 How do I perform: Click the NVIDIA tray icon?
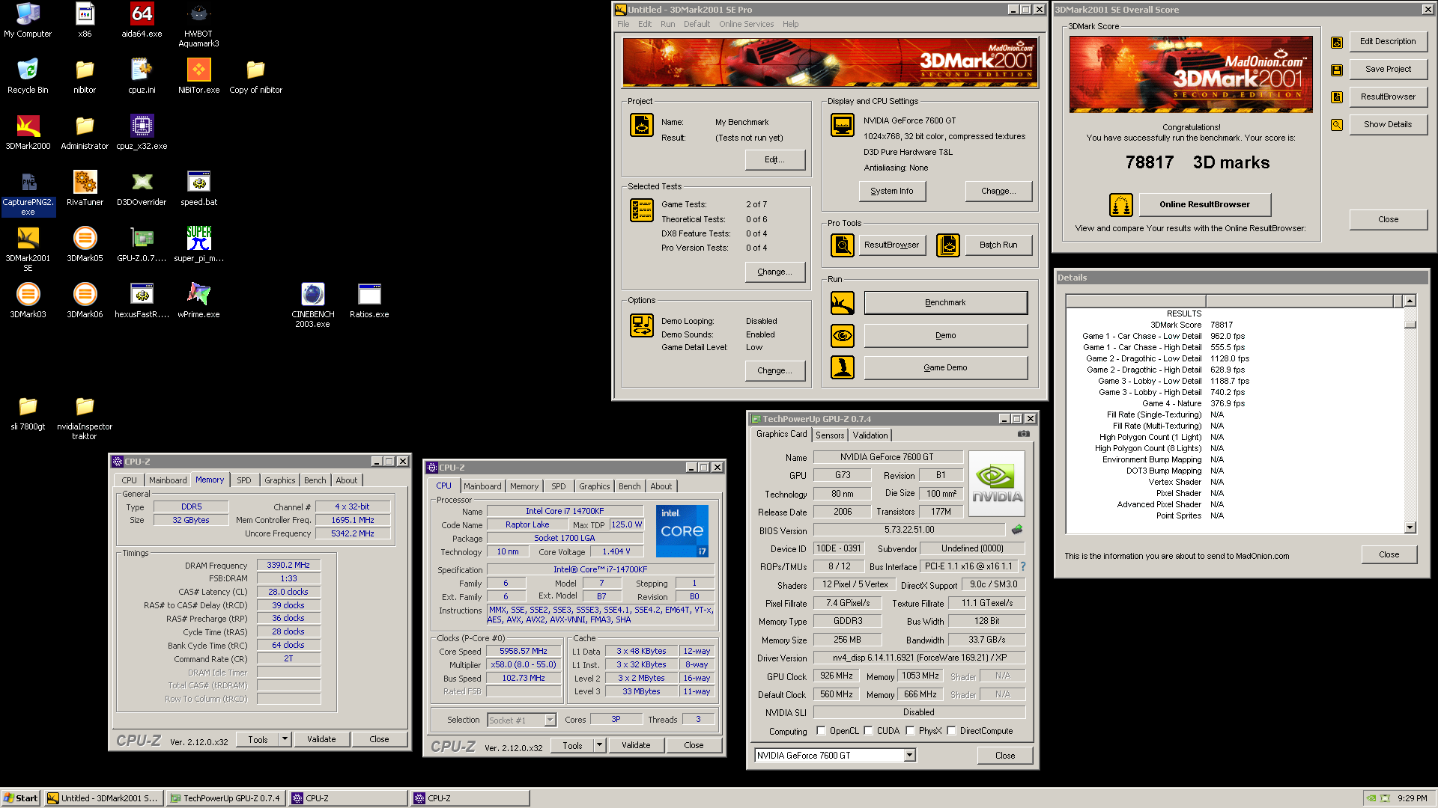(x=1371, y=798)
